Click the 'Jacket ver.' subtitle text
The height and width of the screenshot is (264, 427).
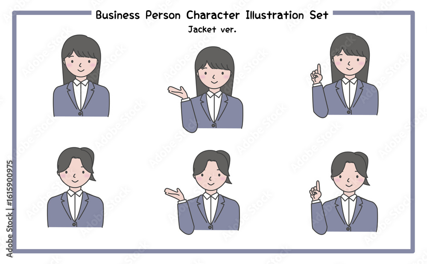point(212,29)
